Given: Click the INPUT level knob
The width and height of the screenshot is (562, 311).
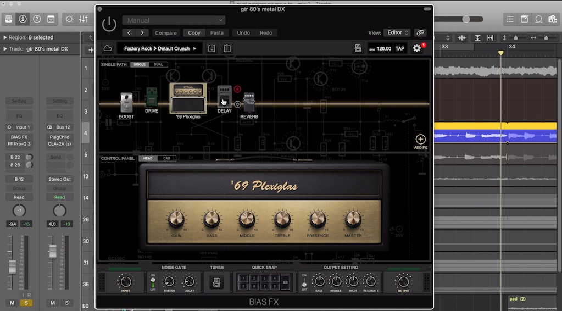Looking at the screenshot, I should click(x=125, y=282).
